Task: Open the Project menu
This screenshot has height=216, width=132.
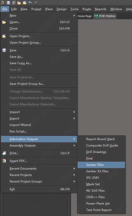Action: coord(36,9)
